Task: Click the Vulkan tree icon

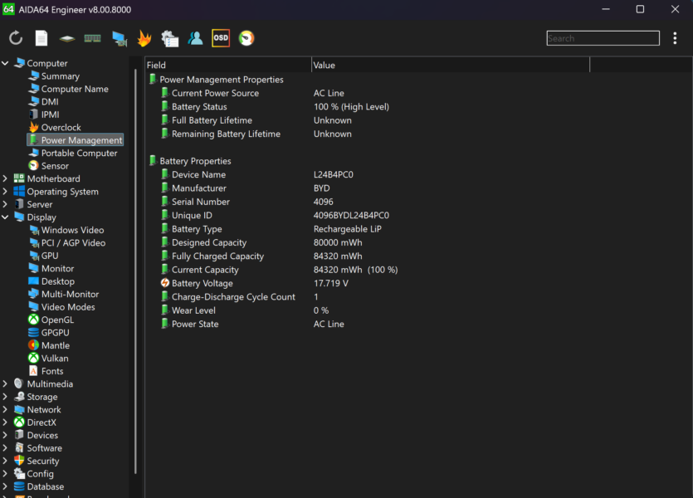Action: point(33,358)
